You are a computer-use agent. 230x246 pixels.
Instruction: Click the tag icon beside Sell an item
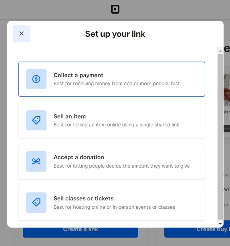[x=36, y=120]
